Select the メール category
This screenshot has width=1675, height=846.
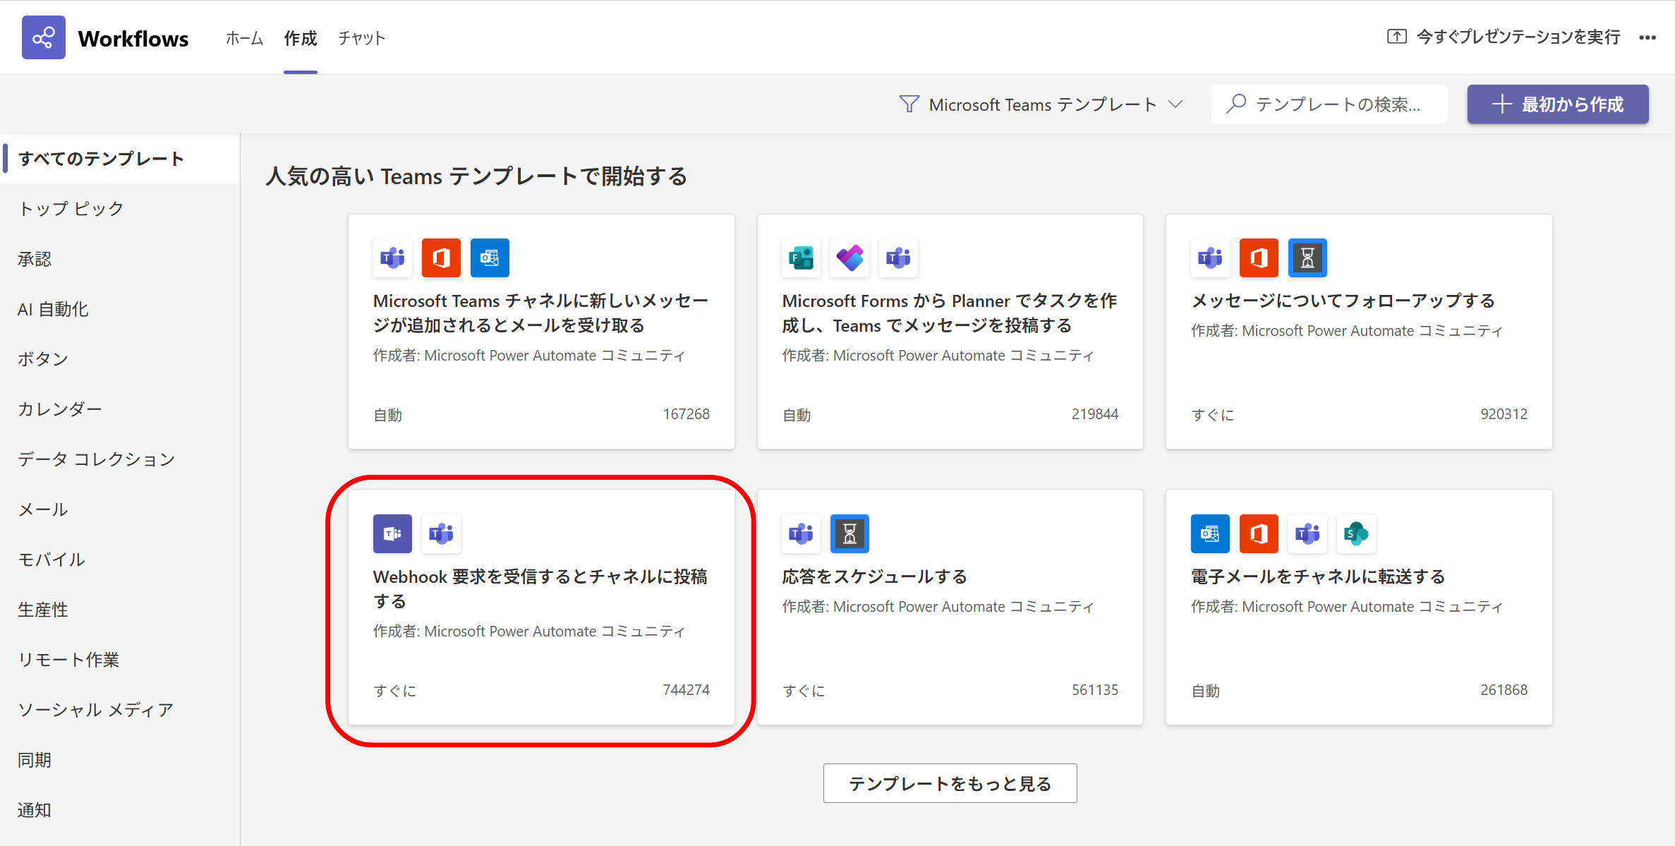point(120,509)
